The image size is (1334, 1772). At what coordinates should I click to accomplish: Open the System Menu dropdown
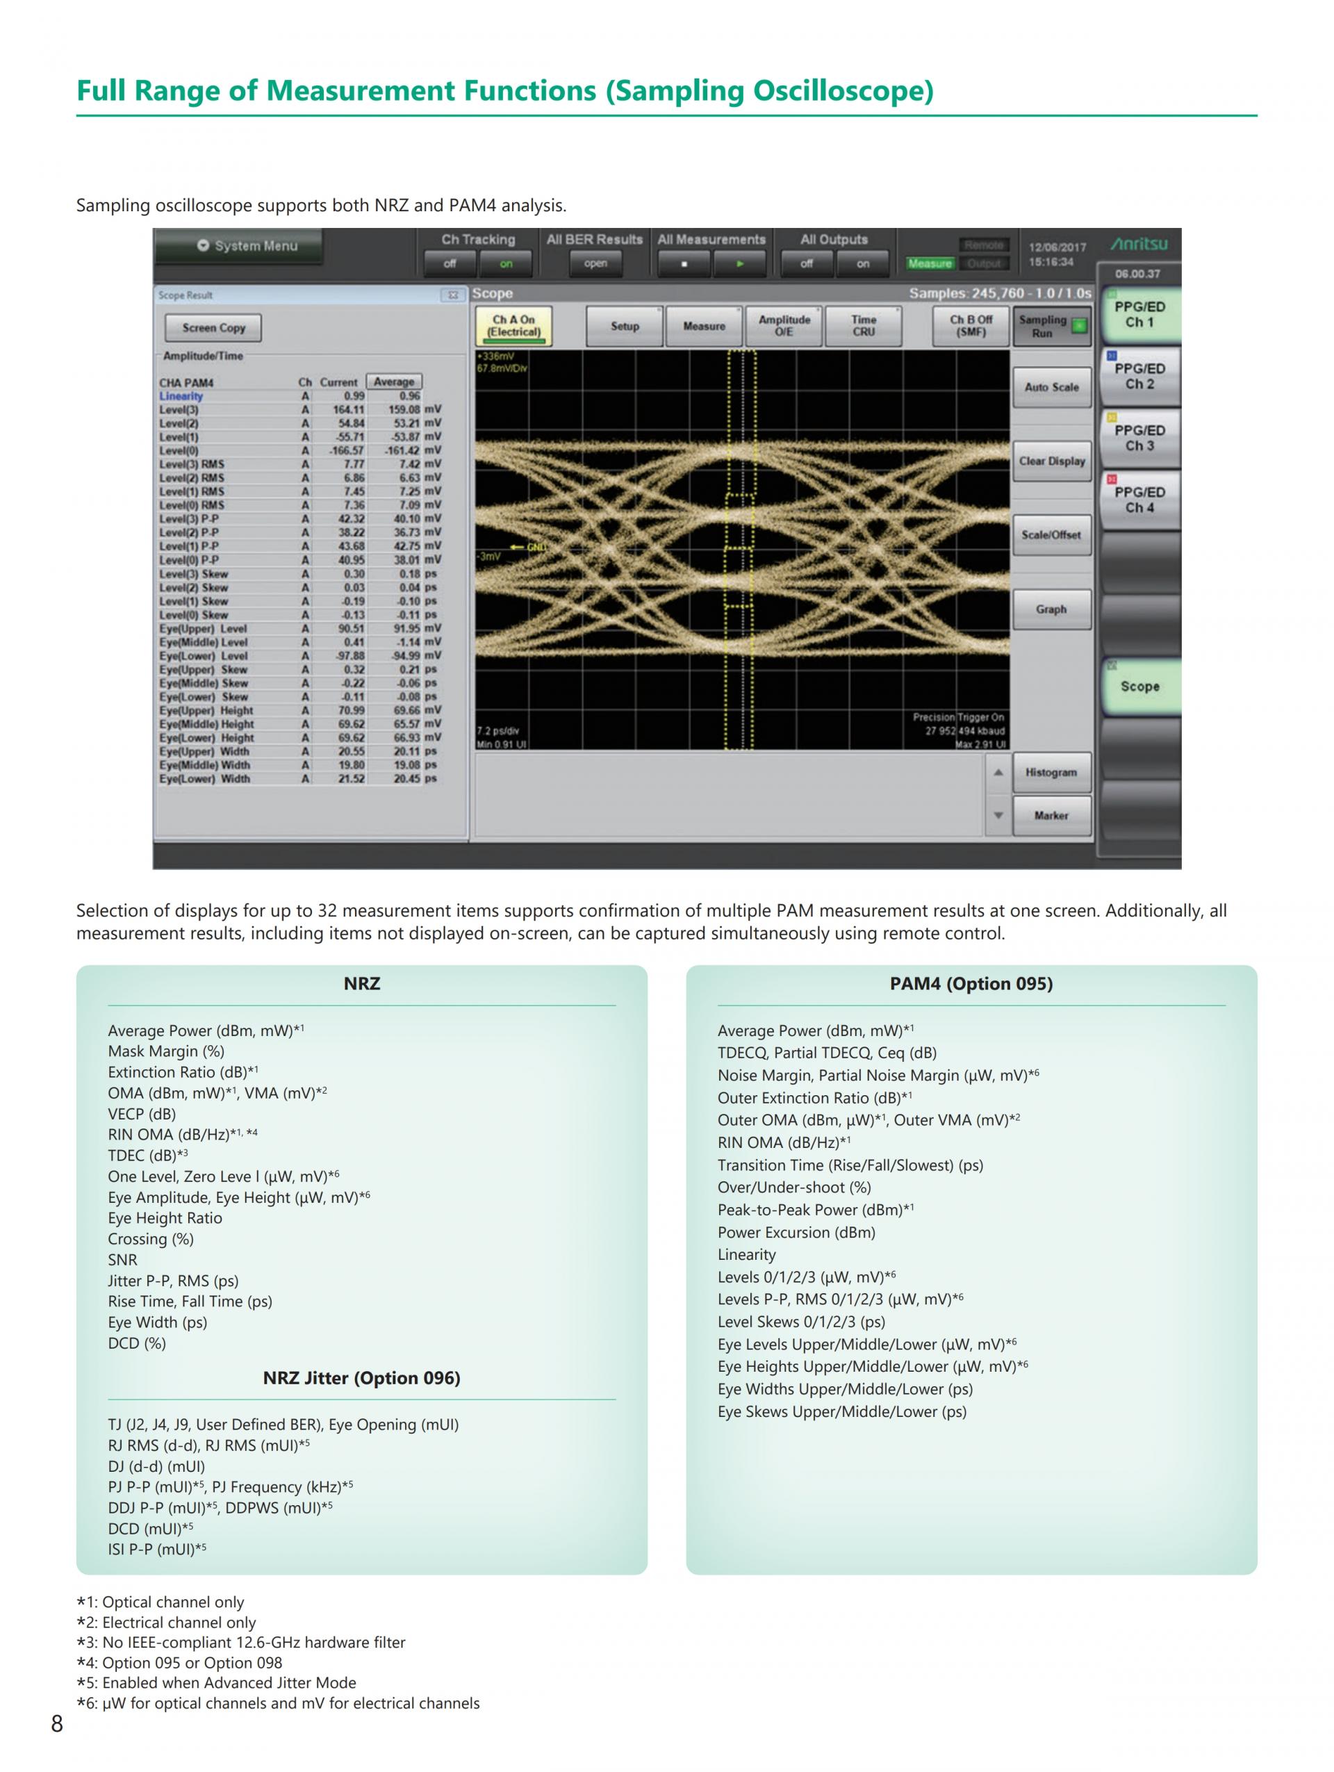click(247, 246)
